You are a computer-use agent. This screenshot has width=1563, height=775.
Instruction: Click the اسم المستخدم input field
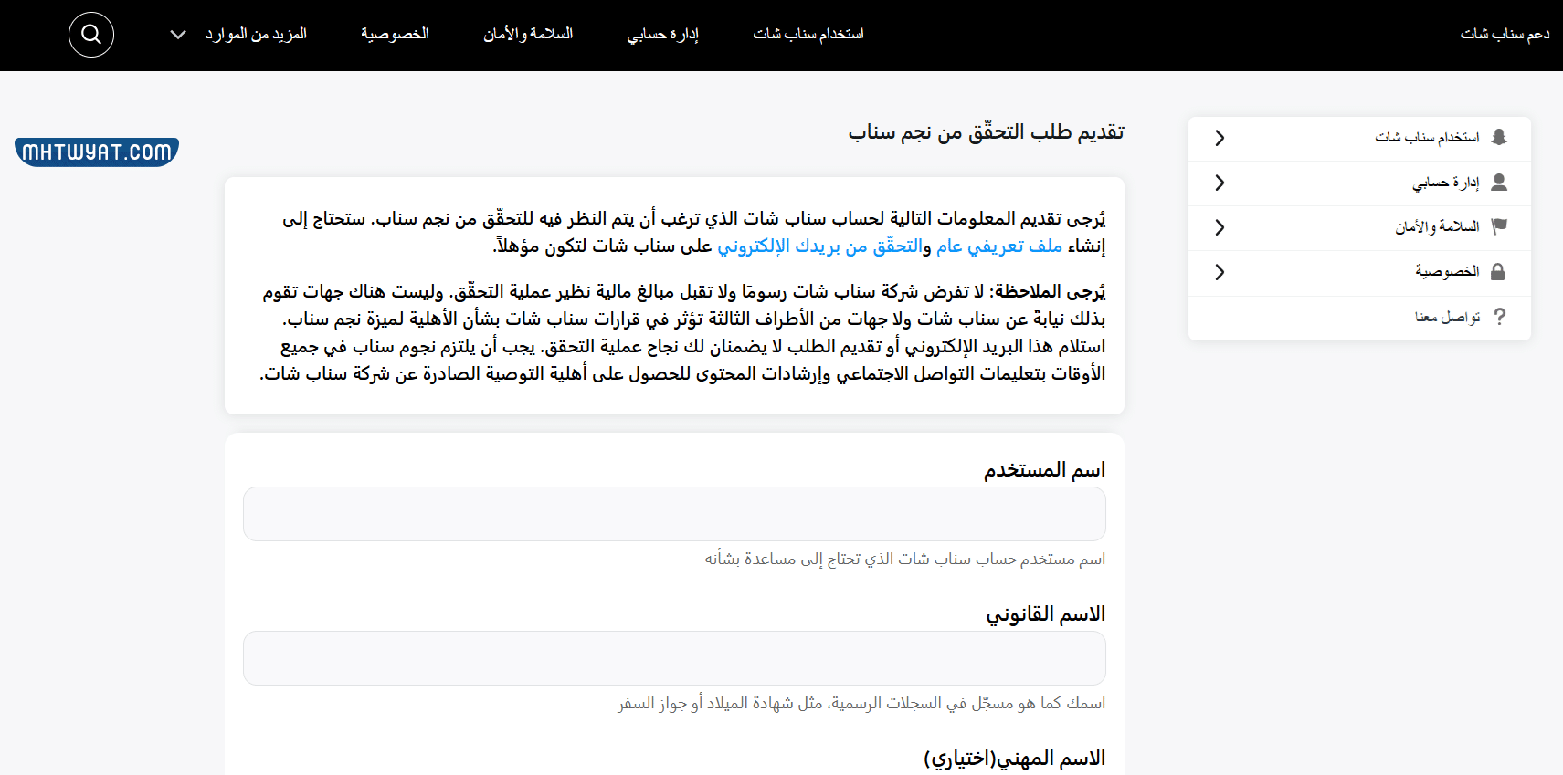674,514
